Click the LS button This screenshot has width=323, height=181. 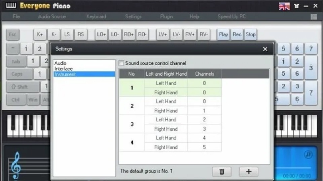(67, 34)
